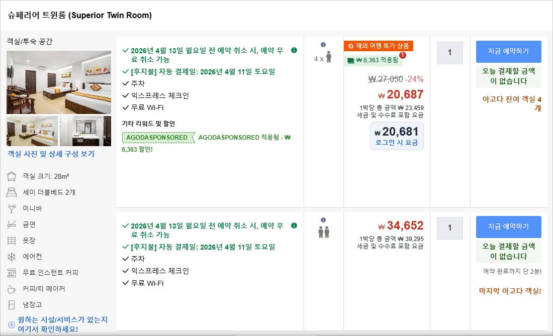
Task: Click the air conditioner snowflake icon
Action: click(12, 257)
